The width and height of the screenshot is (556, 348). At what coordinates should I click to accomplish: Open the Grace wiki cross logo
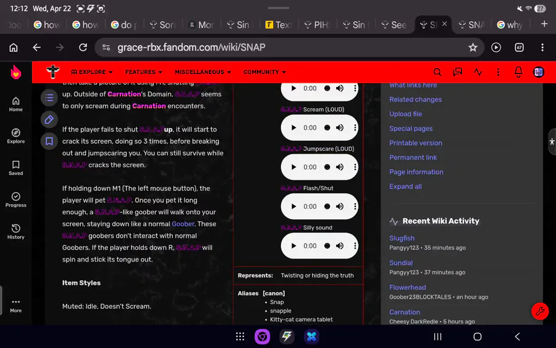[x=53, y=72]
